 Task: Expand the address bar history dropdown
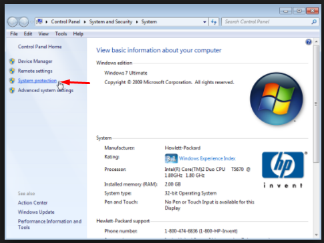[x=204, y=22]
